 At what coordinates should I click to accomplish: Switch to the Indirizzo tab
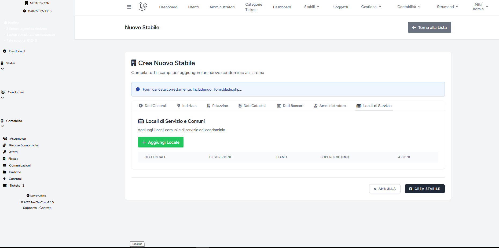click(x=187, y=106)
